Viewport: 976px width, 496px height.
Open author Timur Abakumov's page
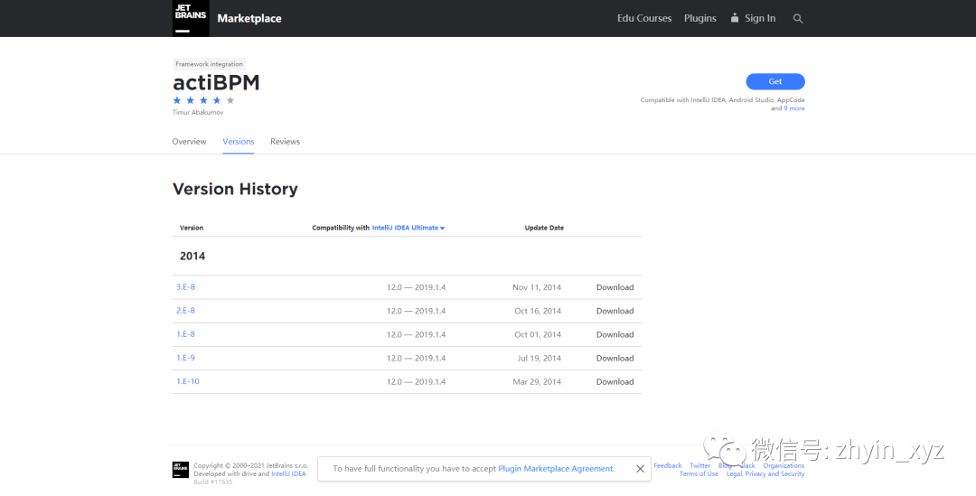[198, 113]
